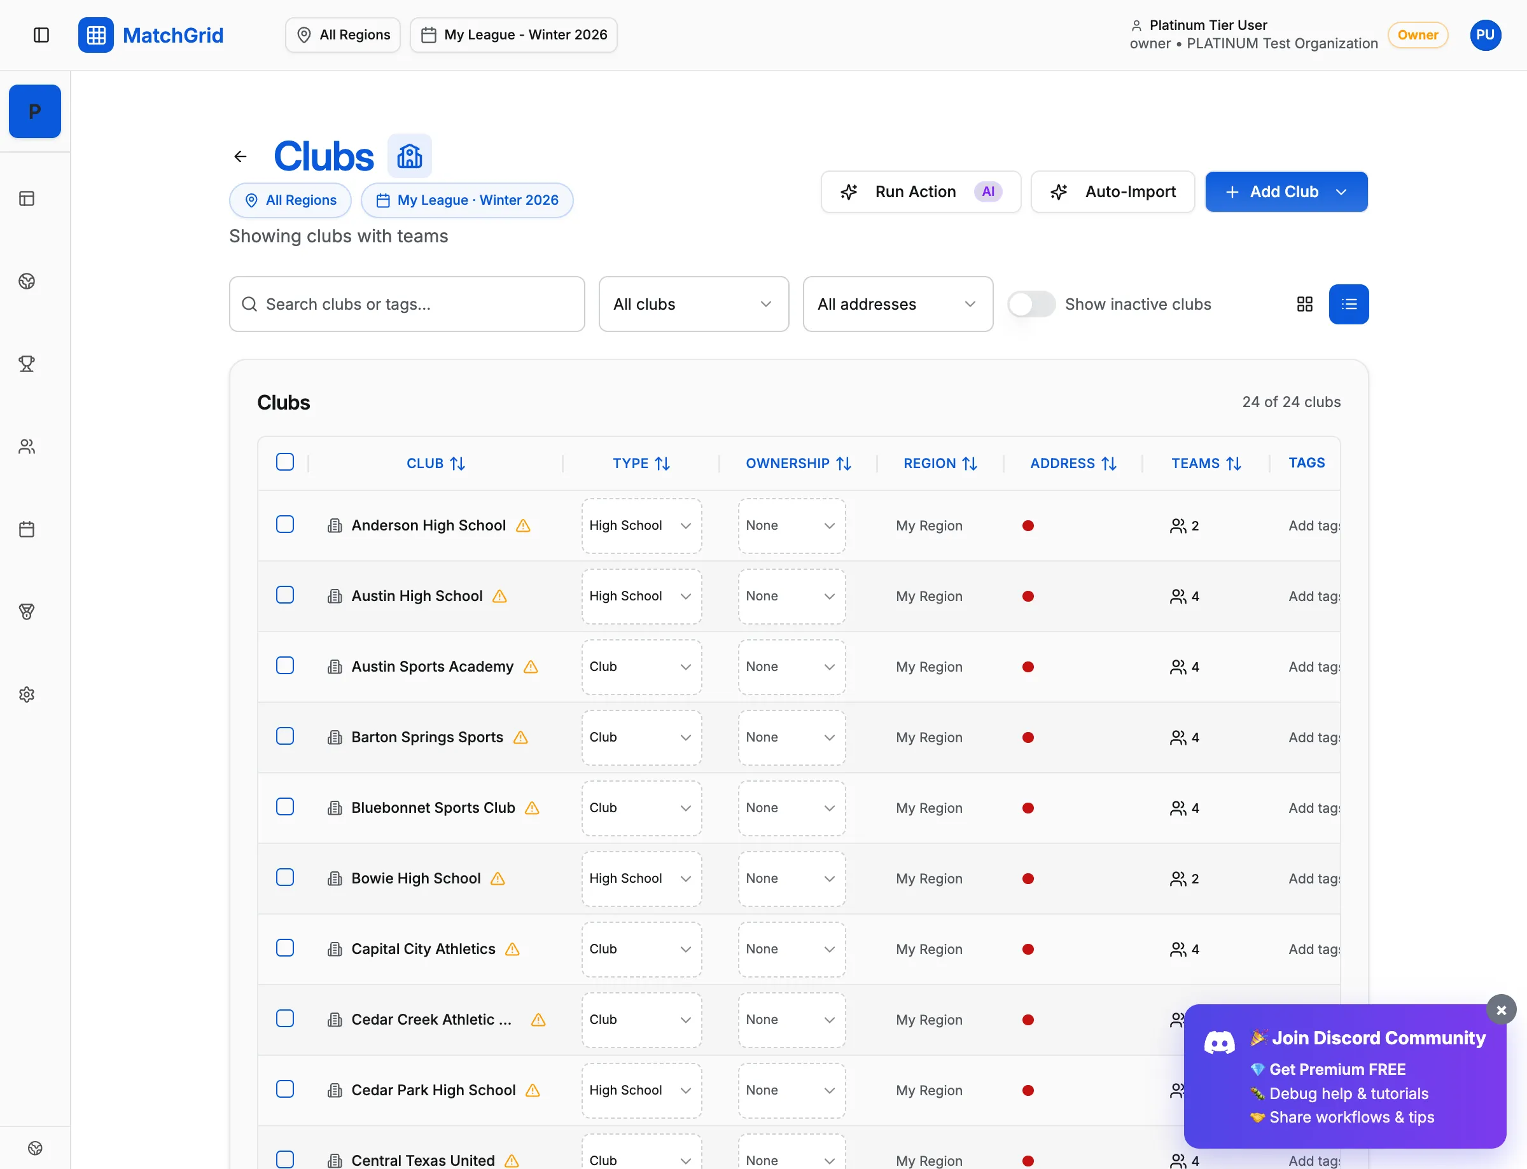The height and width of the screenshot is (1169, 1527).
Task: Click the building icon next to Clubs heading
Action: click(409, 155)
